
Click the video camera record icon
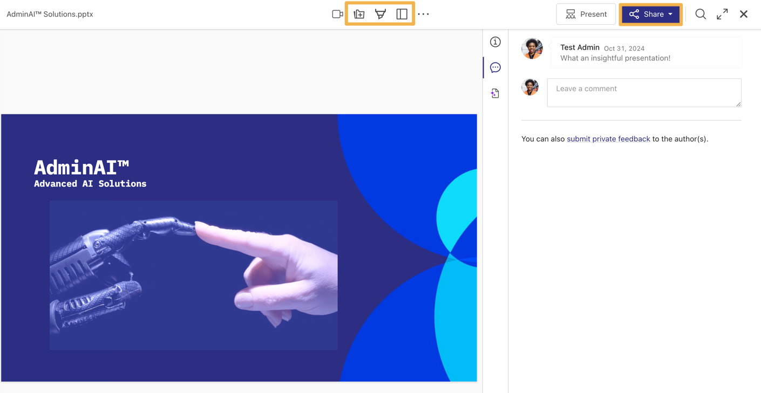pyautogui.click(x=337, y=14)
